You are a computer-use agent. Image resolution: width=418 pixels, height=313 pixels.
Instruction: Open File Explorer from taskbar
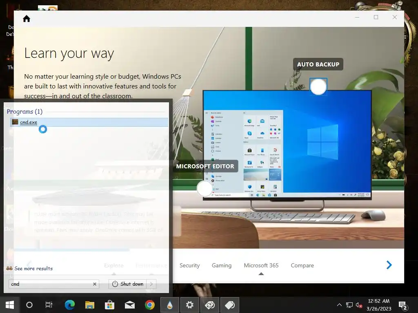coord(89,305)
